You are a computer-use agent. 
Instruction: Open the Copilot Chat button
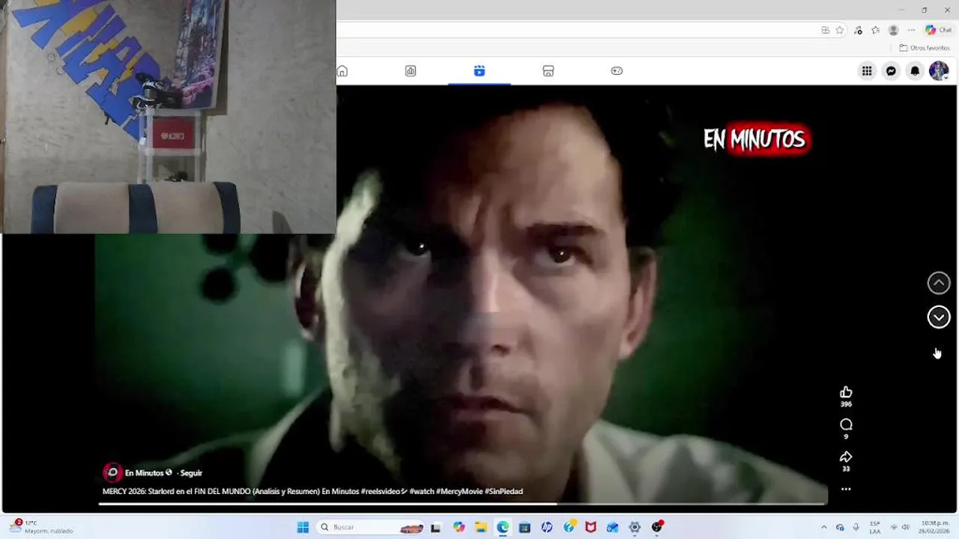(x=940, y=31)
